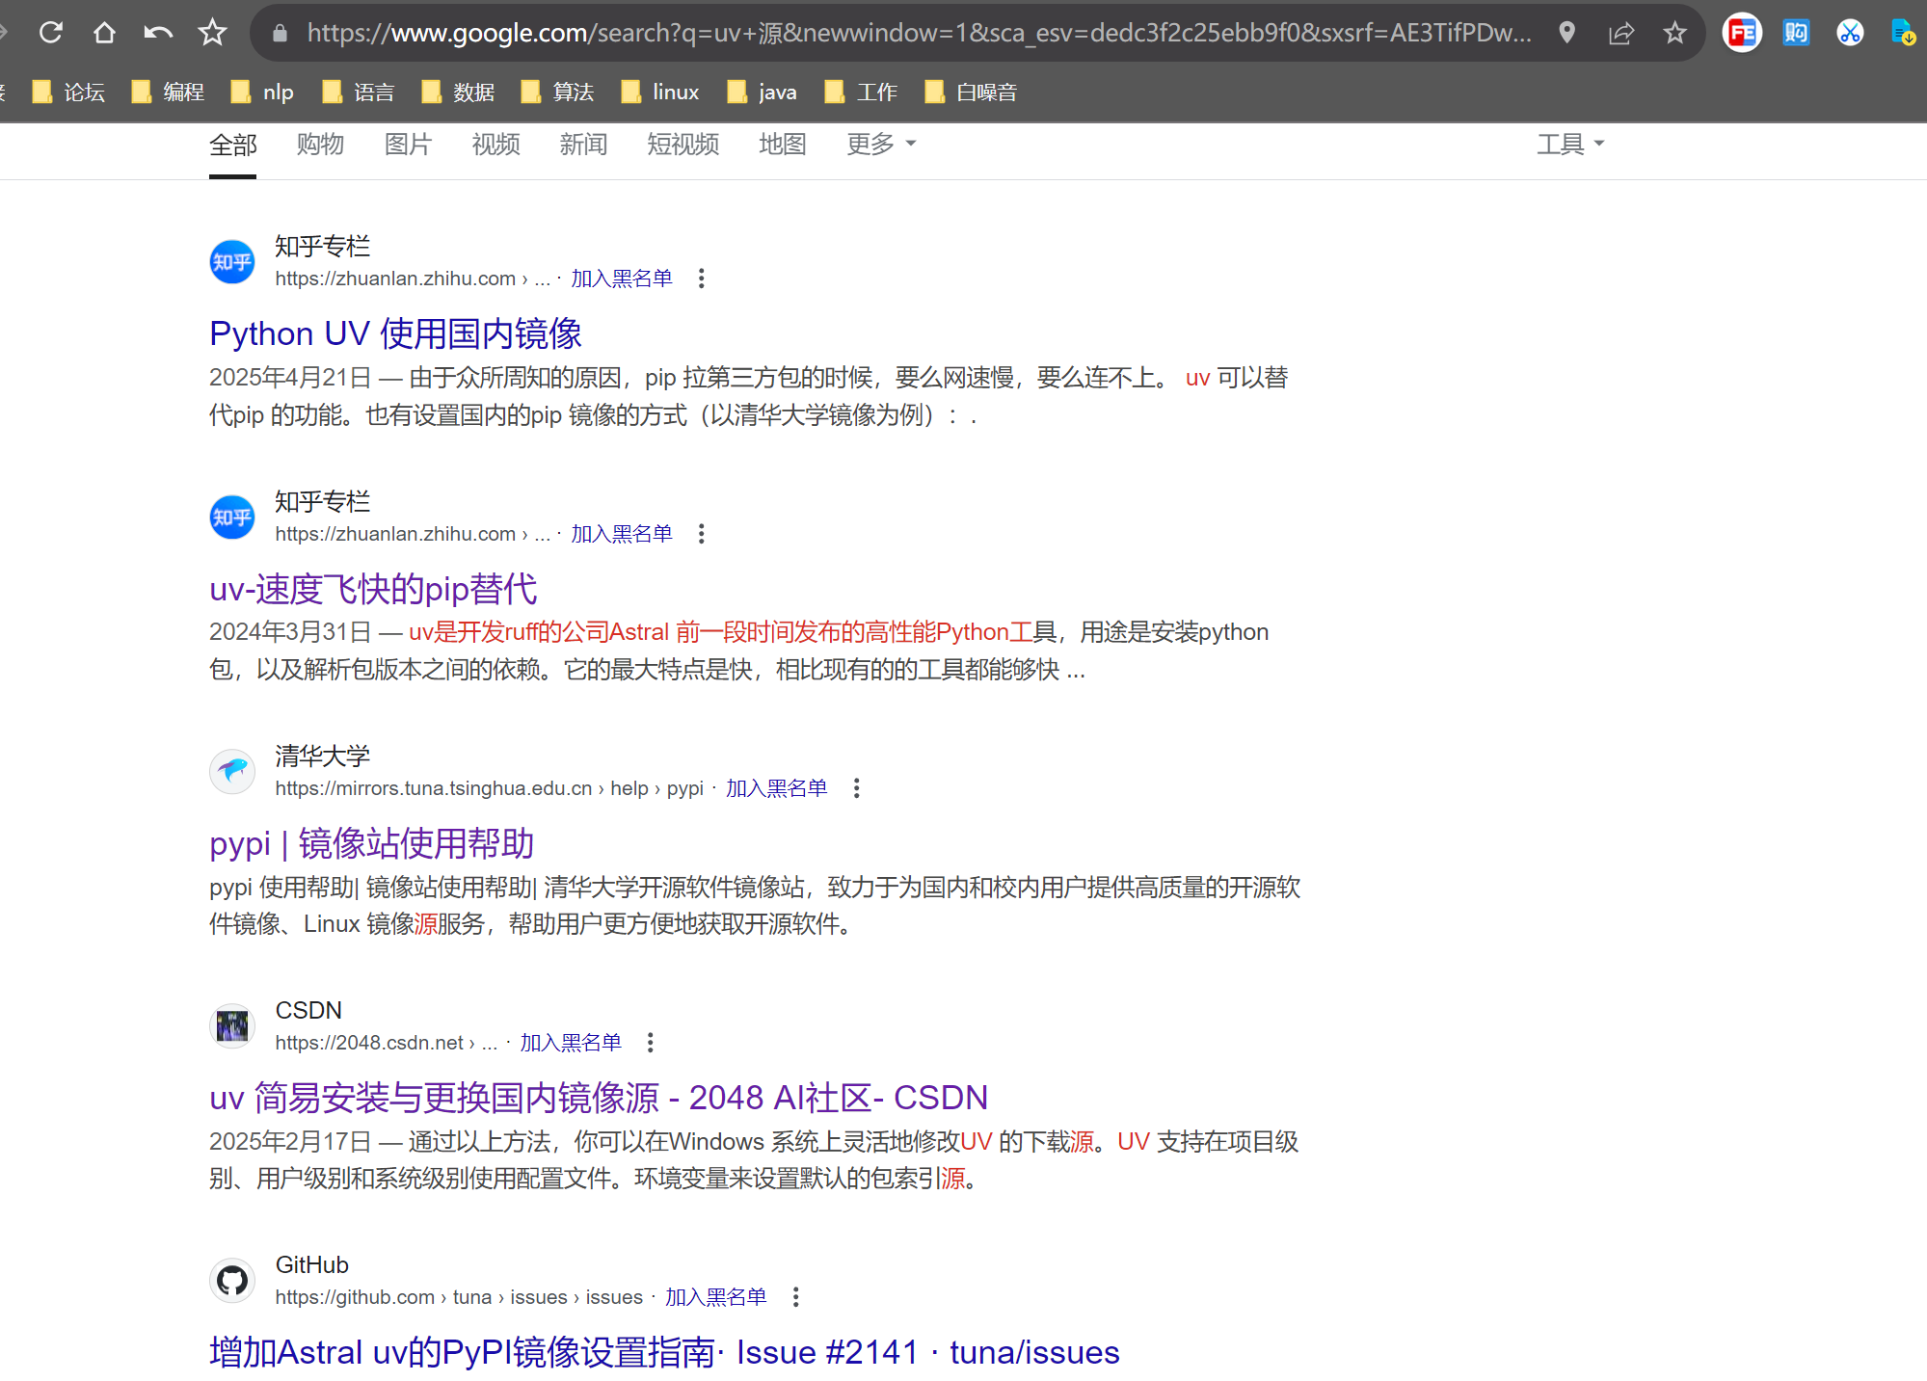This screenshot has height=1381, width=1927.
Task: Click 加入黑名单 on the 清华大学 result
Action: click(x=776, y=788)
